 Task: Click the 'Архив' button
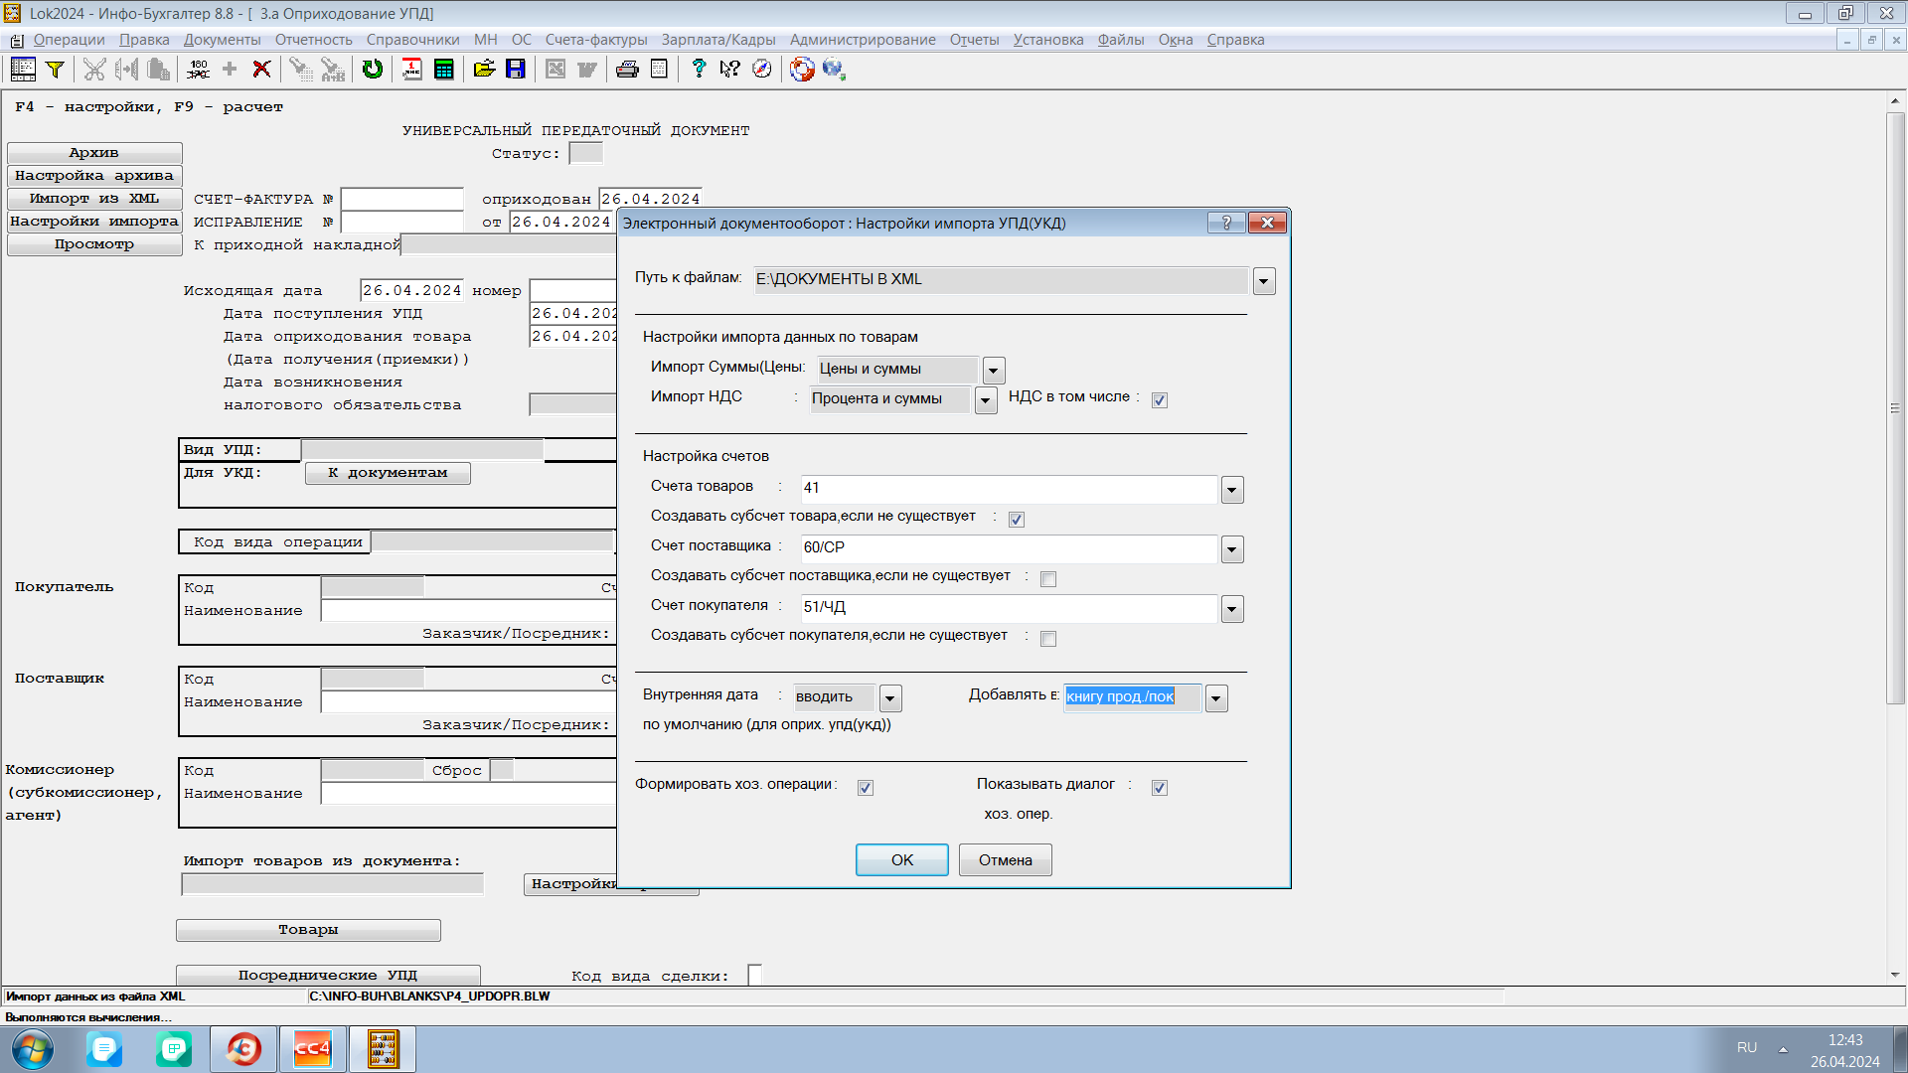click(94, 153)
